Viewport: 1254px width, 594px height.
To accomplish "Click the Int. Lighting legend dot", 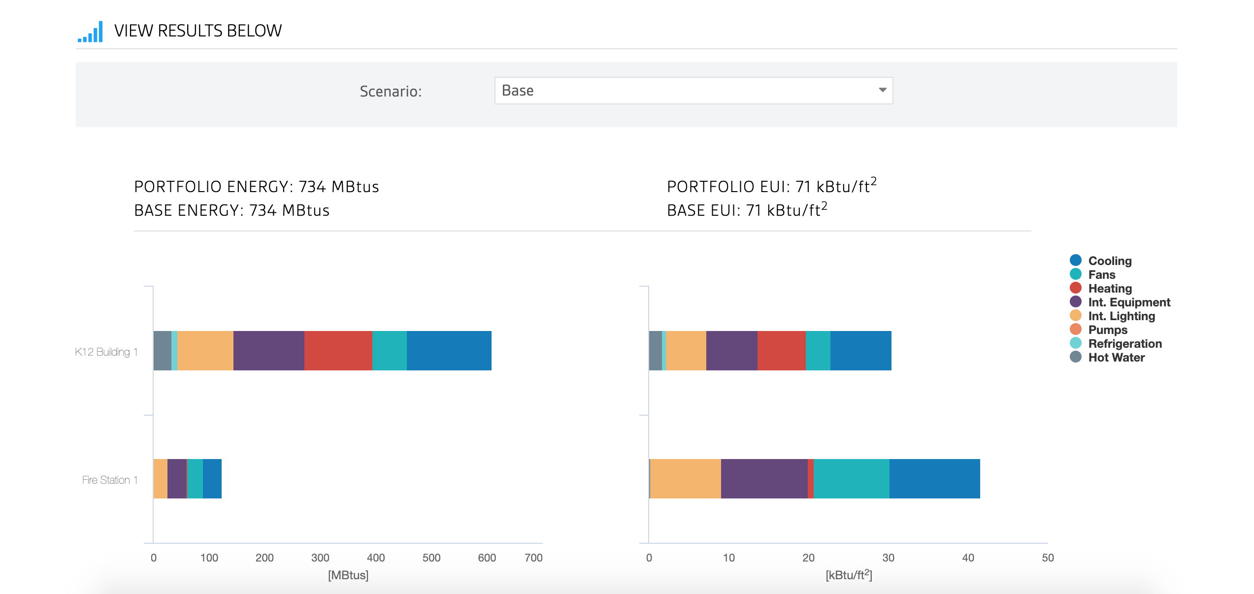I will point(1076,316).
